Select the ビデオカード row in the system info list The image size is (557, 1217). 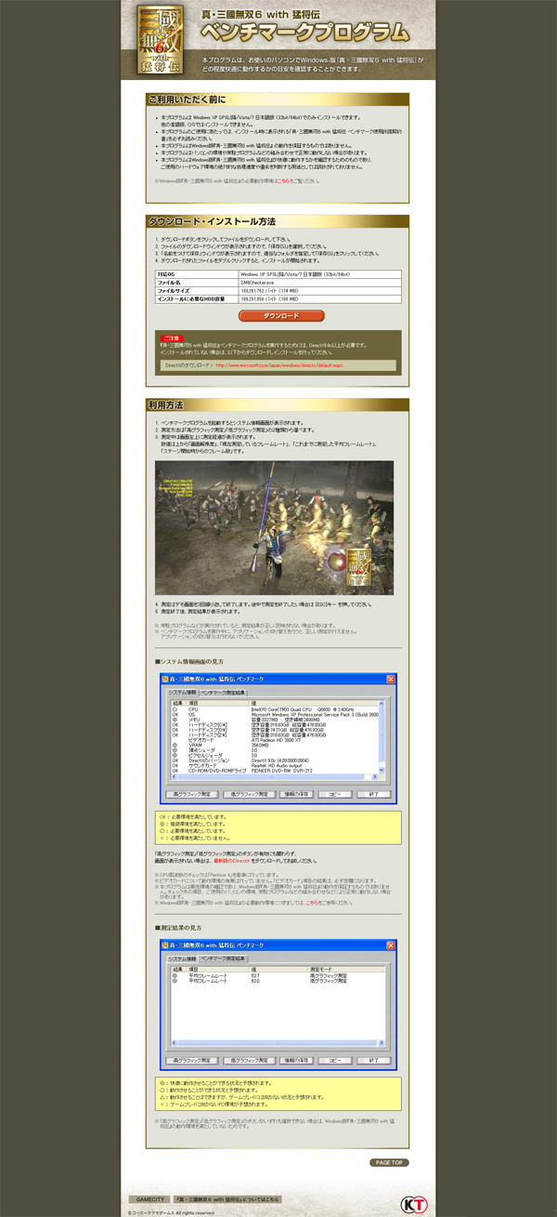(275, 740)
